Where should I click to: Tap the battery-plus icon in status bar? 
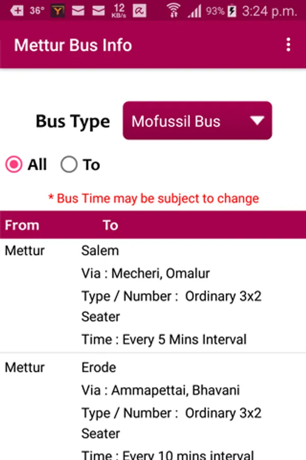click(x=17, y=11)
